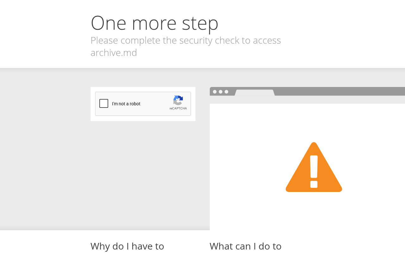Click the "One more step" heading
Viewport: 405px width, 253px height.
[x=154, y=23]
